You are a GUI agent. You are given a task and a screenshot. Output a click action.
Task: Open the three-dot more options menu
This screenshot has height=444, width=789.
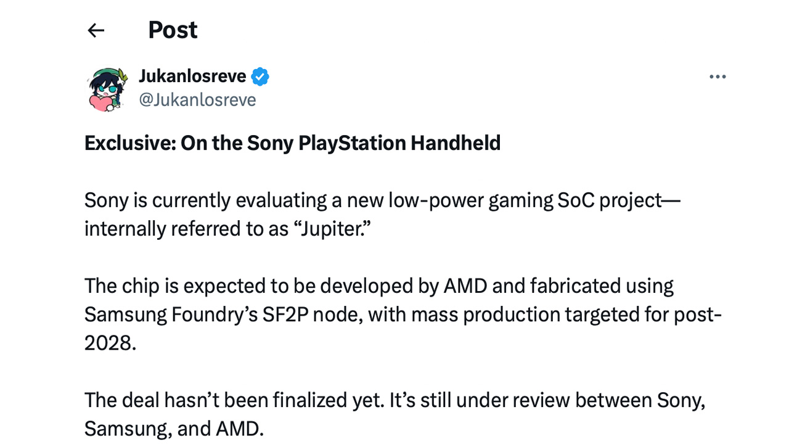[717, 77]
